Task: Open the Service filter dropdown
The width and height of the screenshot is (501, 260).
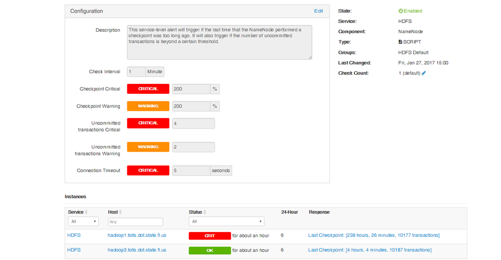Action: (x=83, y=221)
